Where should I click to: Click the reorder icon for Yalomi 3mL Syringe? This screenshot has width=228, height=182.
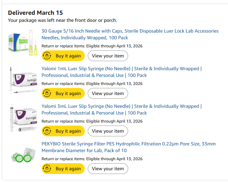tap(47, 131)
